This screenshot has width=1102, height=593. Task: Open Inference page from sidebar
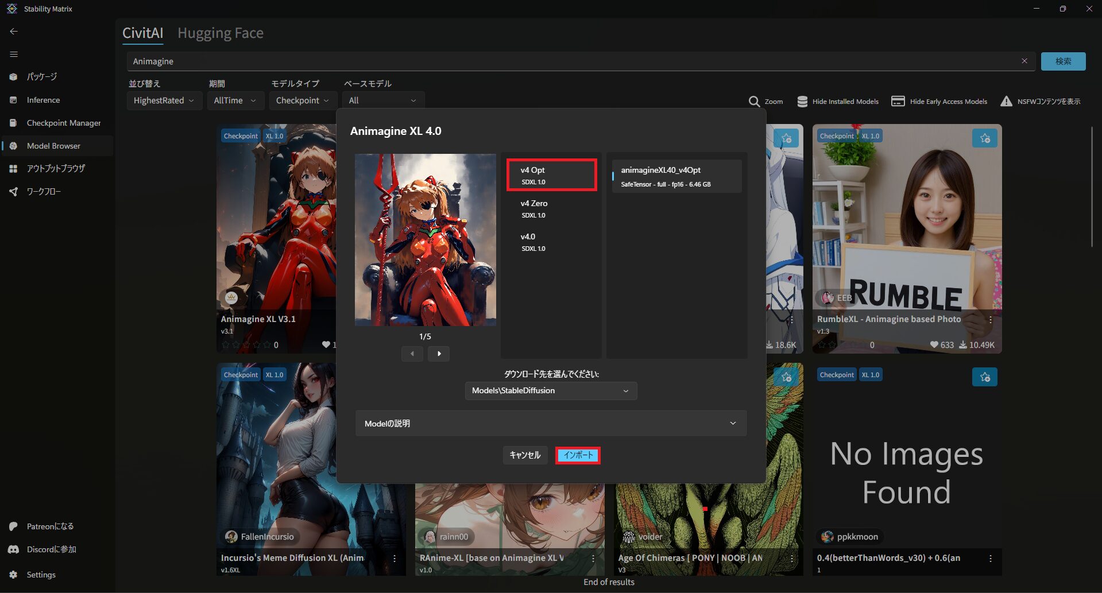(43, 100)
